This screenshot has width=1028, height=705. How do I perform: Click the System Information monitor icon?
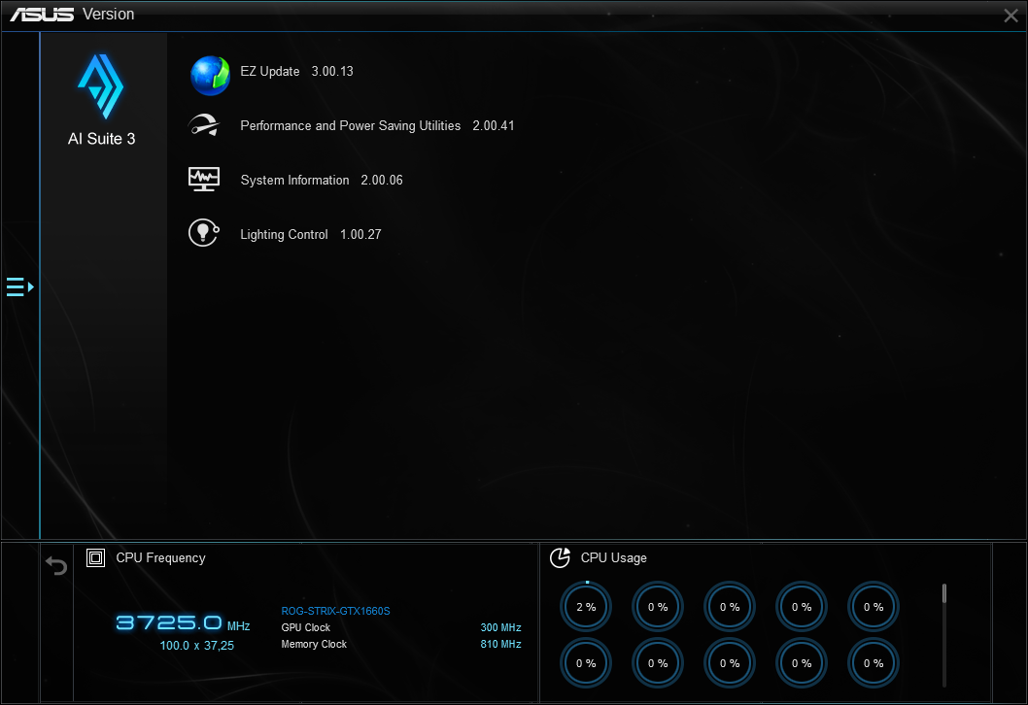204,179
